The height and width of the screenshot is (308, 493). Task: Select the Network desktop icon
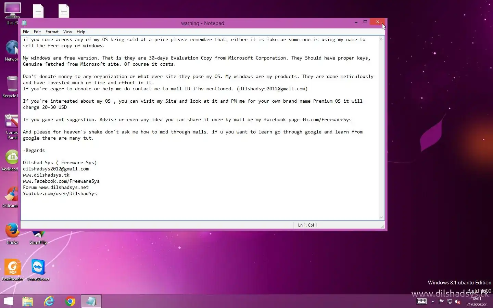(x=12, y=51)
